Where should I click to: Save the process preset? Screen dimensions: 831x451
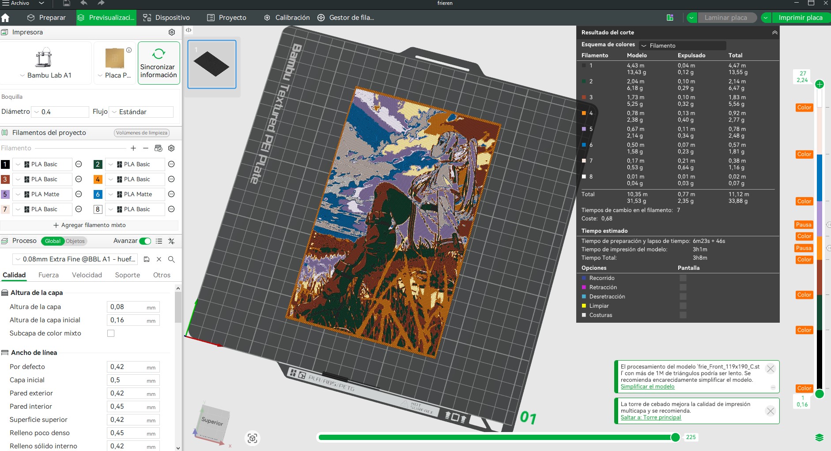coord(147,259)
